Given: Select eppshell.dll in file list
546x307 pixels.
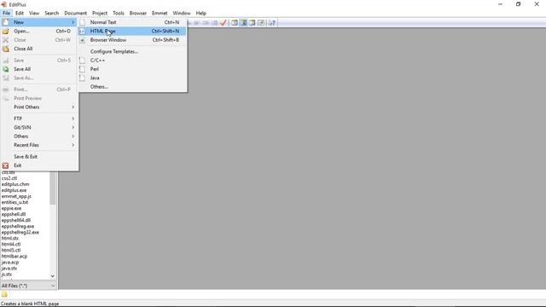Looking at the screenshot, I should pos(14,214).
